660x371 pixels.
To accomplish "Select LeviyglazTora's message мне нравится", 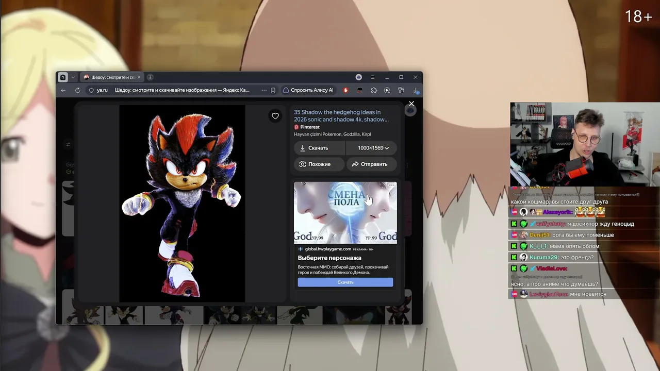I will [x=588, y=294].
